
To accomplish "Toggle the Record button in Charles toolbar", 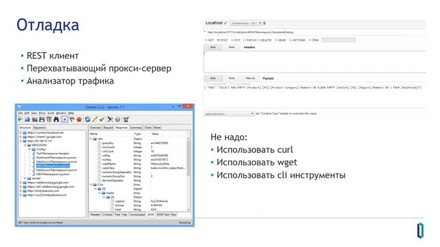I will (65, 119).
